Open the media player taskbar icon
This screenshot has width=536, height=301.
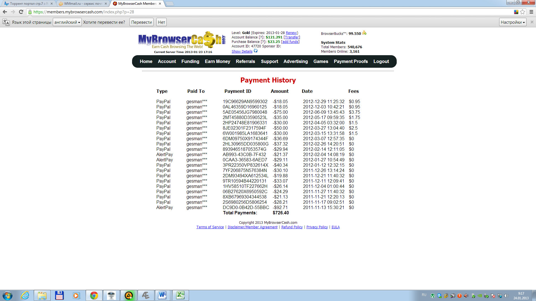pyautogui.click(x=76, y=295)
